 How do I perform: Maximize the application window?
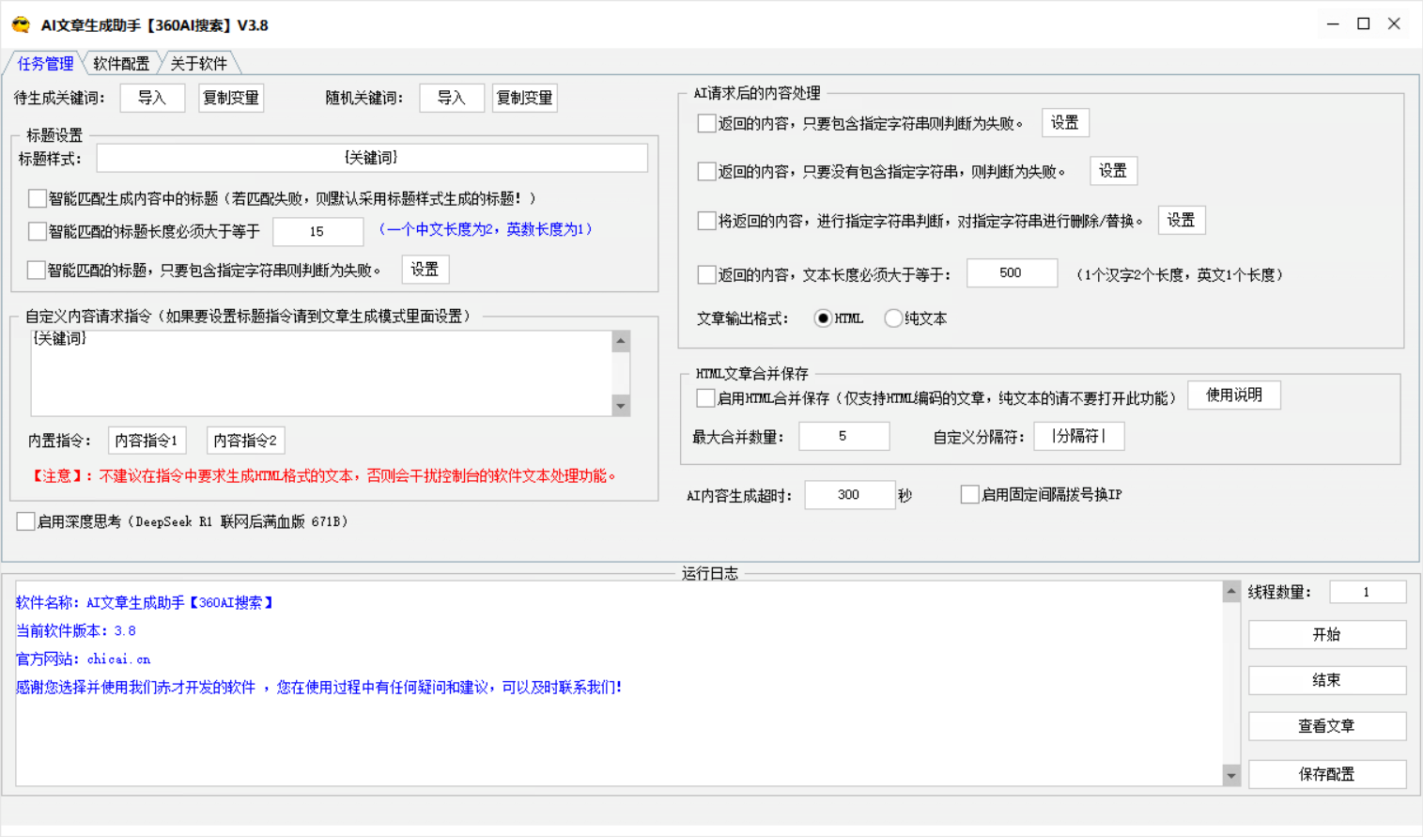pyautogui.click(x=1364, y=24)
